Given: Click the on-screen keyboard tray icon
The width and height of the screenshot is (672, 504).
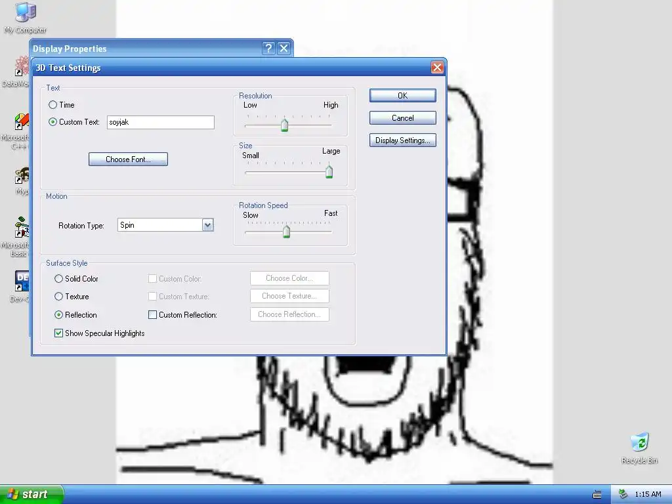Looking at the screenshot, I should pyautogui.click(x=597, y=495).
